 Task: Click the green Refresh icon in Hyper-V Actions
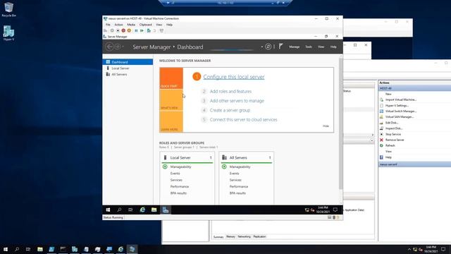[381, 146]
